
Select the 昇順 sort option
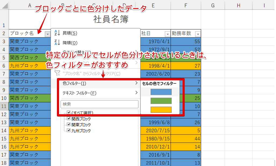click(x=70, y=33)
